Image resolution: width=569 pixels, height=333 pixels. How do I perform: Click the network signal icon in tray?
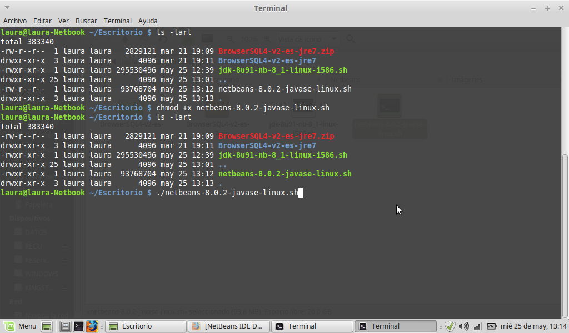click(x=477, y=326)
